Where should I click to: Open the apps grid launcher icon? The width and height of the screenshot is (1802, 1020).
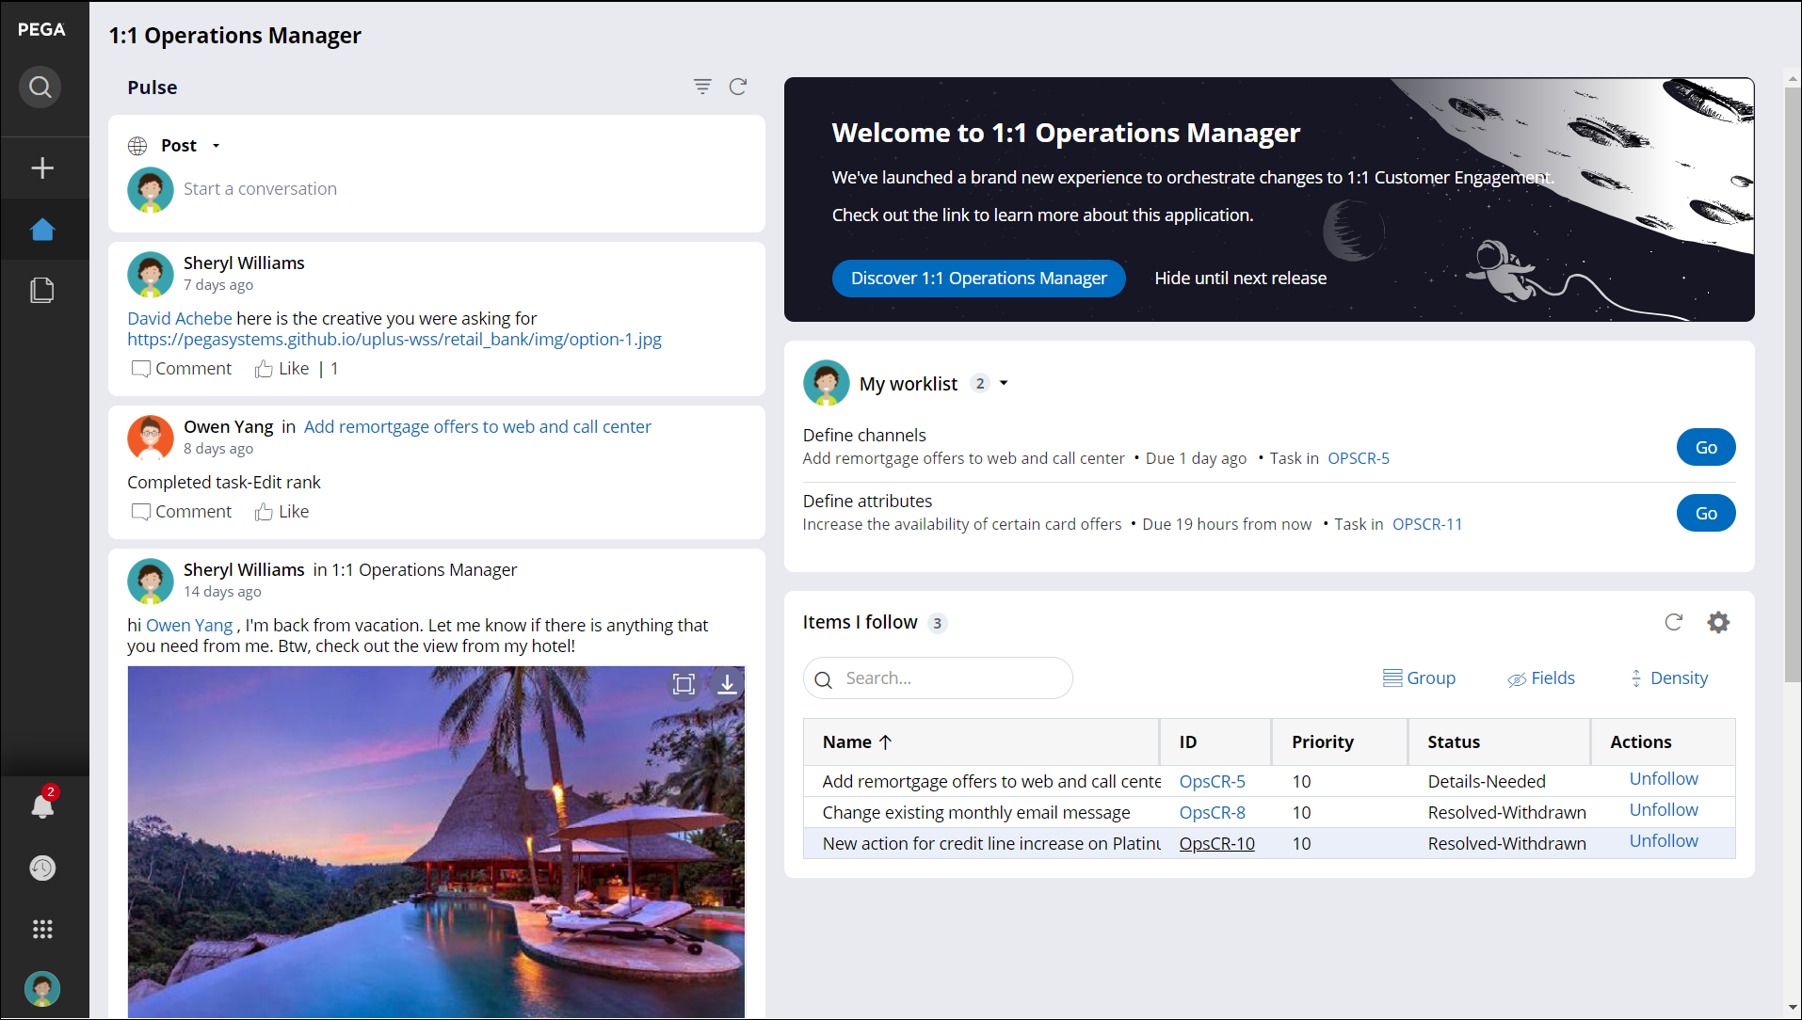(42, 929)
